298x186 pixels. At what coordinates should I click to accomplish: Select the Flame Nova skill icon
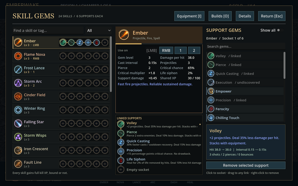tap(18, 56)
